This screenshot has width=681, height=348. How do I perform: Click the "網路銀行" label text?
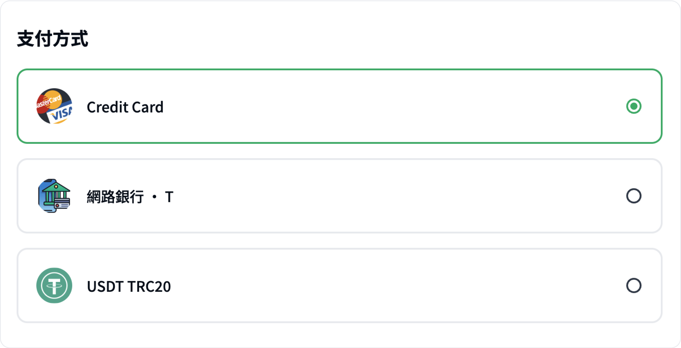115,197
